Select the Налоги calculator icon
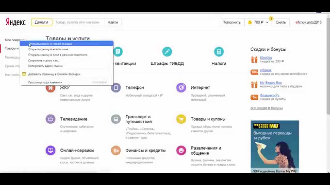Viewport: 330px width, 185px height. [219, 52]
